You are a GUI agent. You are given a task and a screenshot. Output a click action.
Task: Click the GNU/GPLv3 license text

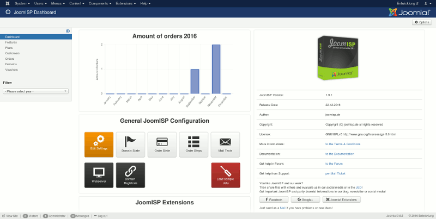tap(361, 134)
